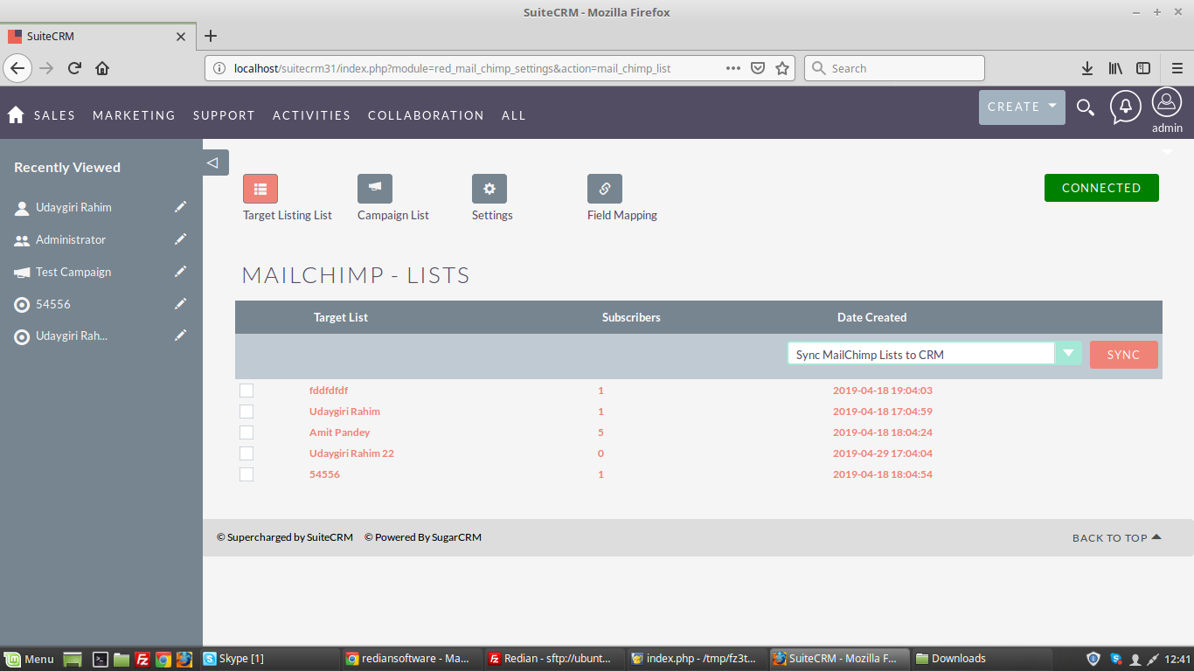Open the SALES menu

[54, 115]
